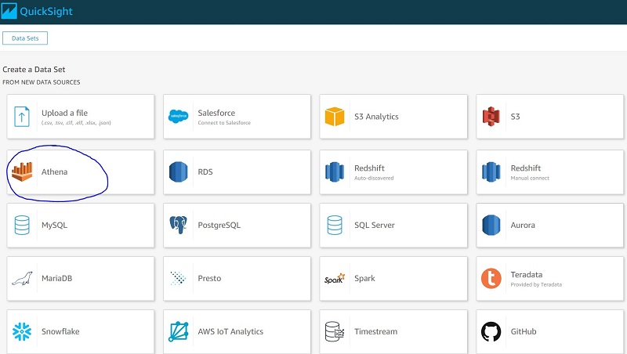Choose the Spark label text
Image resolution: width=627 pixels, height=354 pixels.
click(364, 279)
